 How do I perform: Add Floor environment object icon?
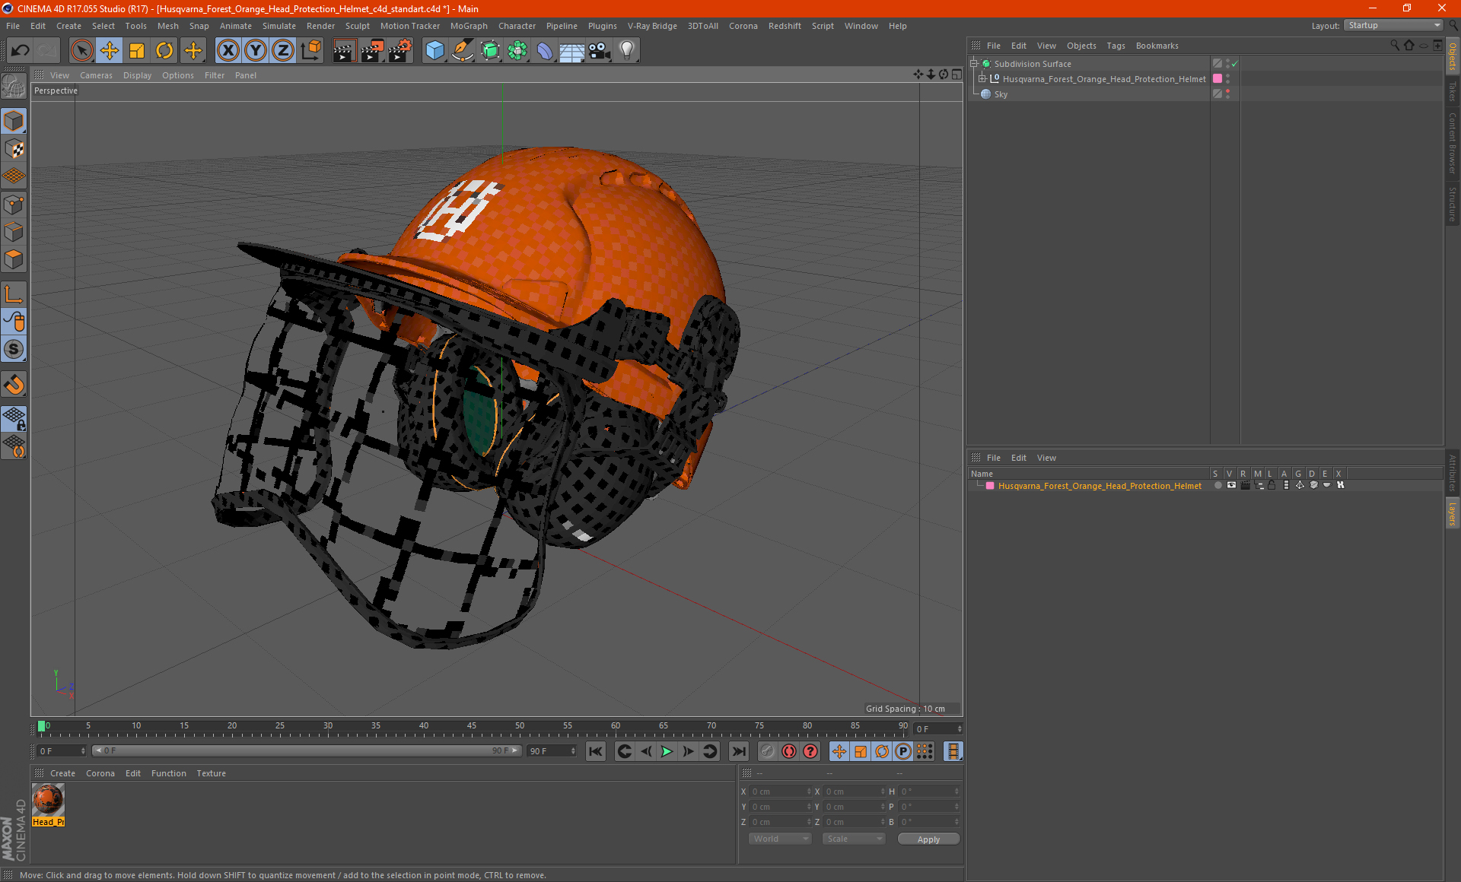coord(571,51)
